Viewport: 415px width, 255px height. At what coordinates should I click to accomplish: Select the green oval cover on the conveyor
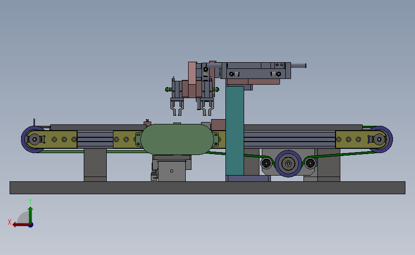(x=177, y=139)
